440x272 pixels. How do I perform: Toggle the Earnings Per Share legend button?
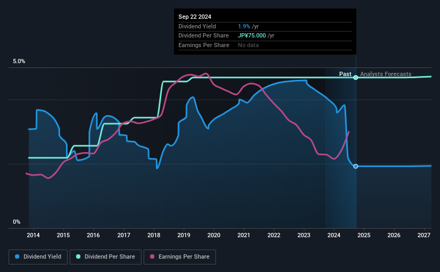coord(180,257)
